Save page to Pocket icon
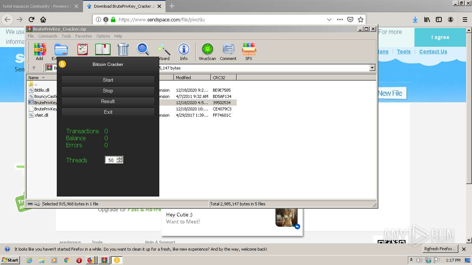Viewport: 472px width, 265px height. click(x=350, y=20)
